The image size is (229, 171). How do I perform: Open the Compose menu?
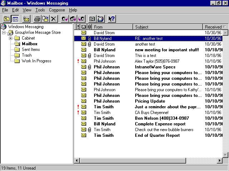(57, 10)
